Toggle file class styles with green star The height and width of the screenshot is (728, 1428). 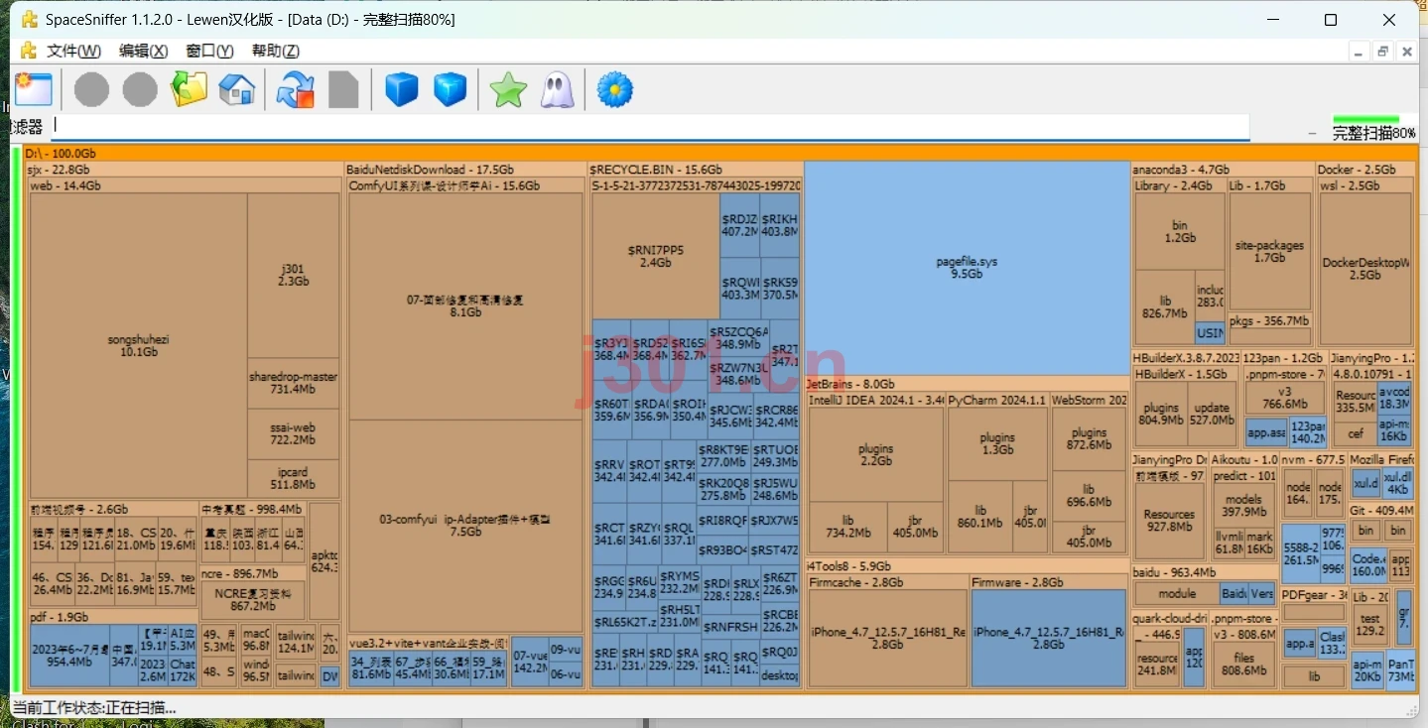click(x=508, y=90)
